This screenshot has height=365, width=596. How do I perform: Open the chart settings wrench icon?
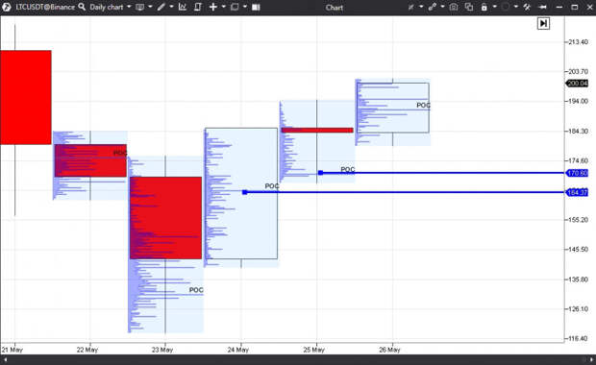click(x=527, y=7)
